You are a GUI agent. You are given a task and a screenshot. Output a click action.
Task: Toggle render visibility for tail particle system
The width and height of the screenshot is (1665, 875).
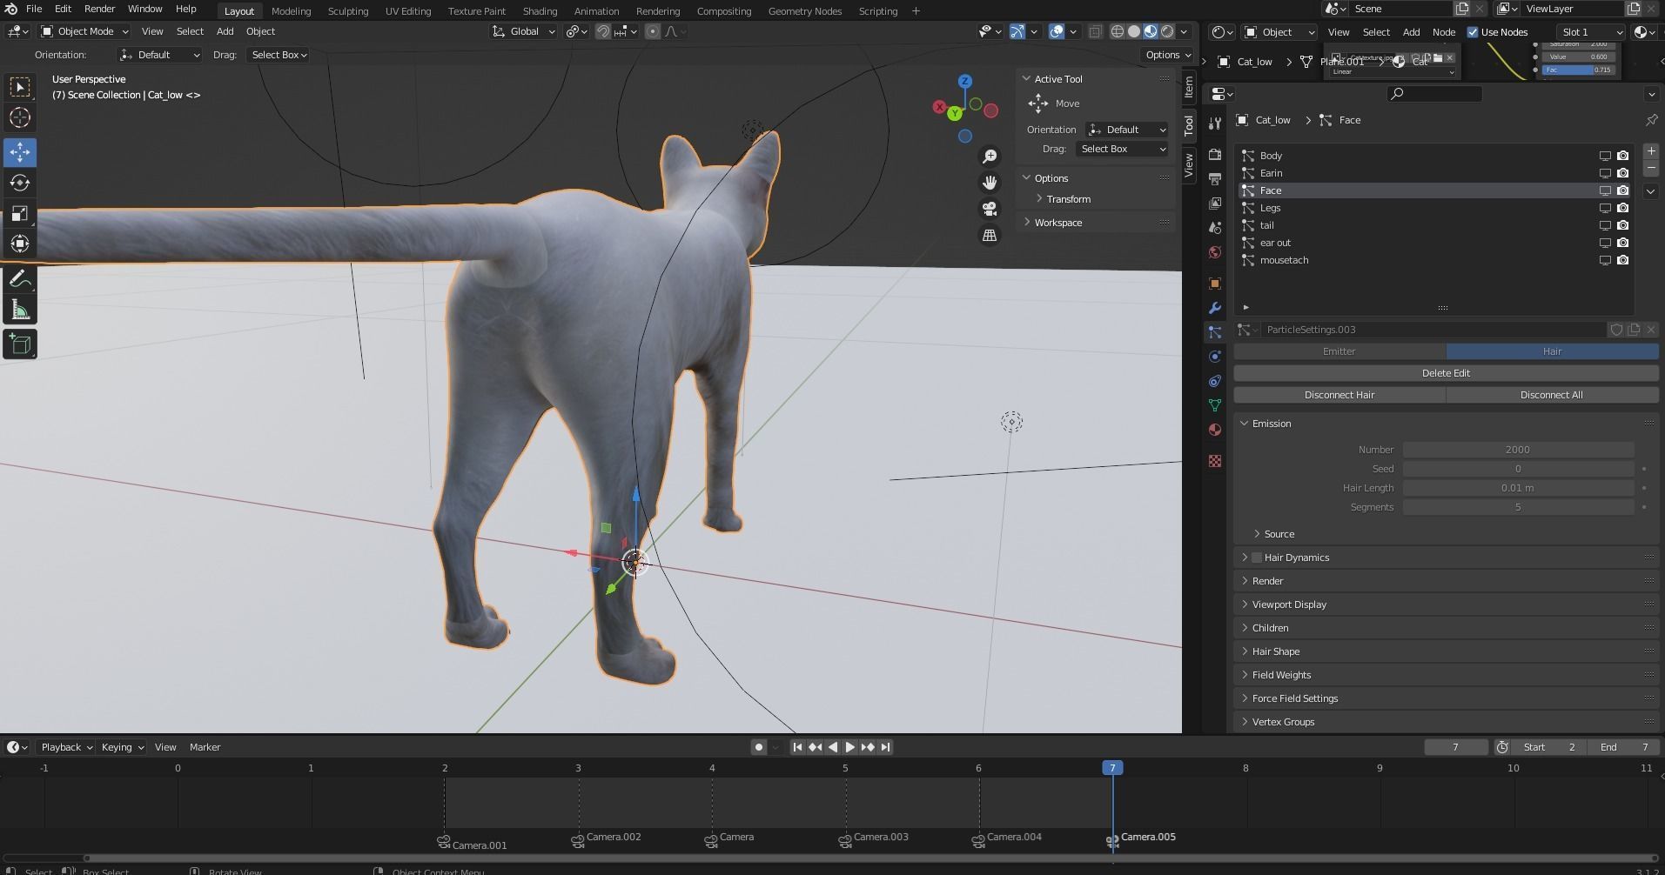(1623, 225)
